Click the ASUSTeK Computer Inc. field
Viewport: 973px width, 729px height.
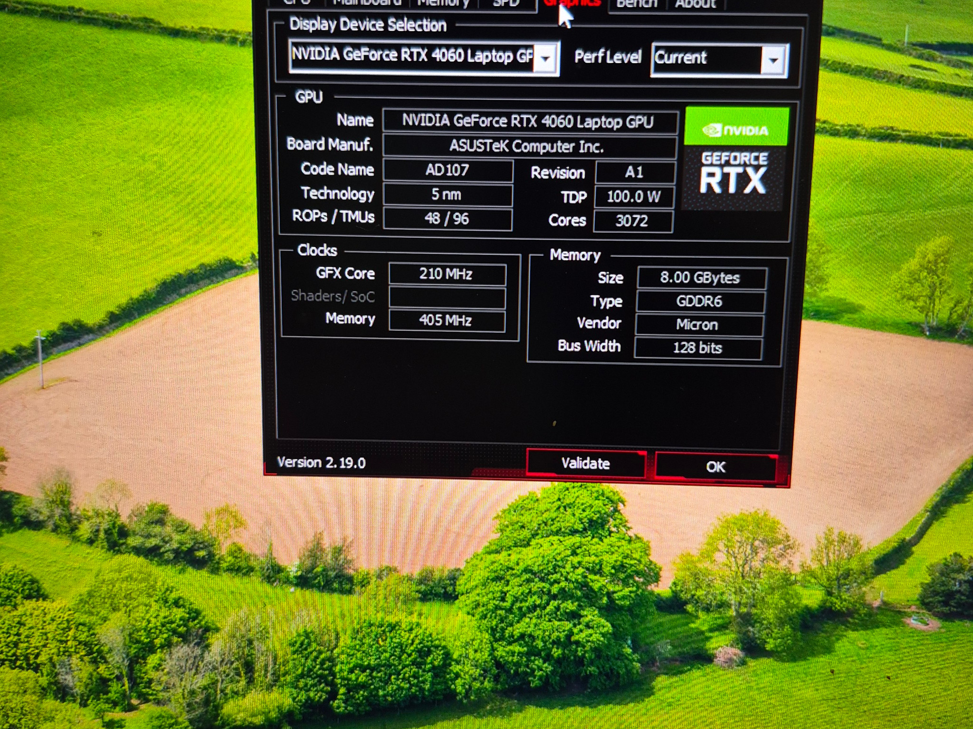[528, 146]
